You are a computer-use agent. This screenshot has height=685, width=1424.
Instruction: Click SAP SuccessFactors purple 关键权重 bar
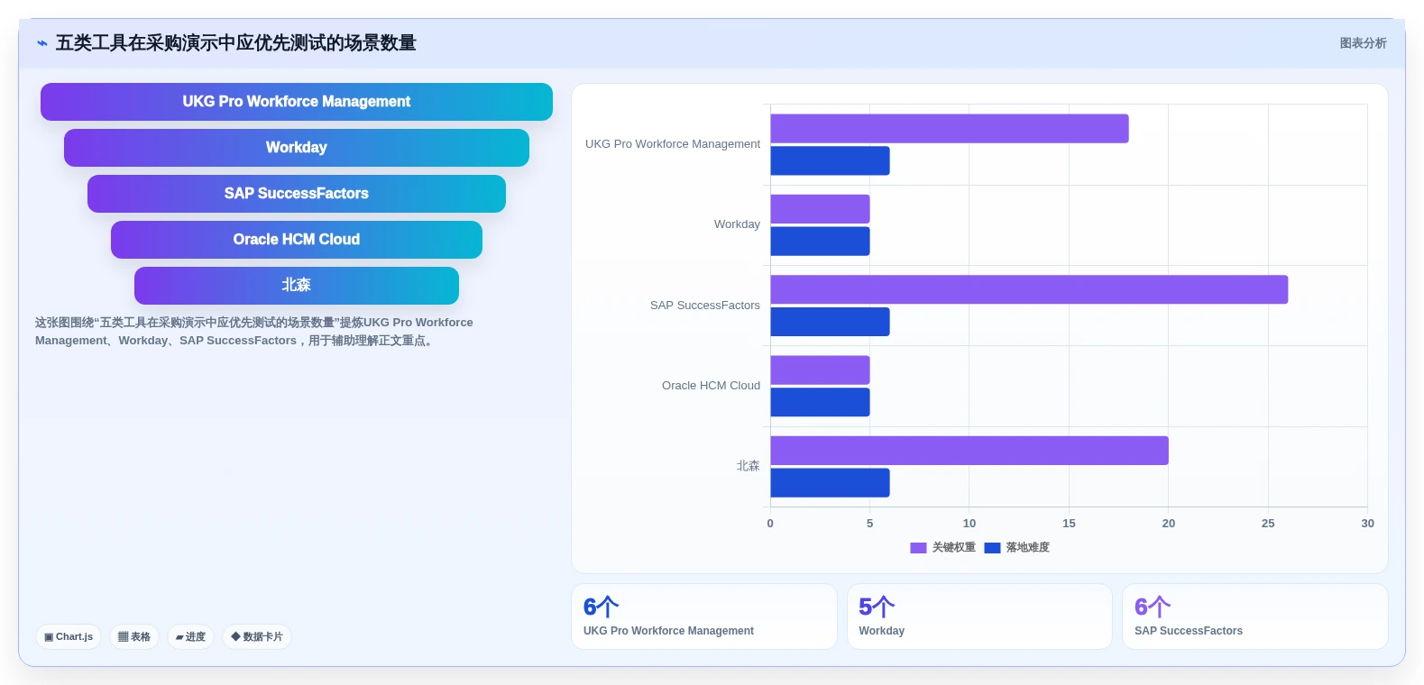1029,289
